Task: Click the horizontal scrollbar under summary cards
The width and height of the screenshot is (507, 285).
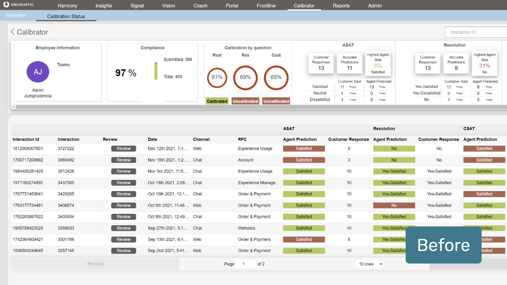Action: (x=251, y=107)
